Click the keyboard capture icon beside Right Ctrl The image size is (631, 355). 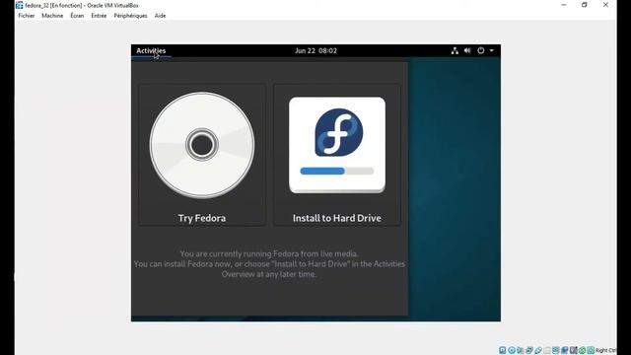[591, 350]
